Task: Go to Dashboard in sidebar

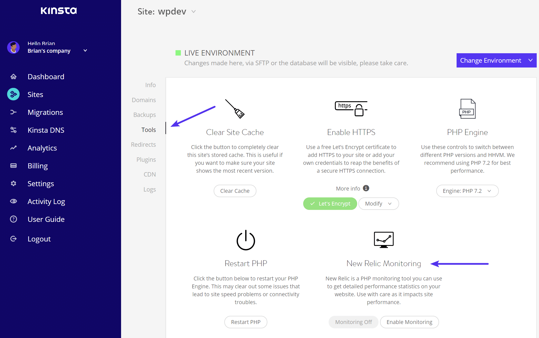Action: (x=46, y=76)
